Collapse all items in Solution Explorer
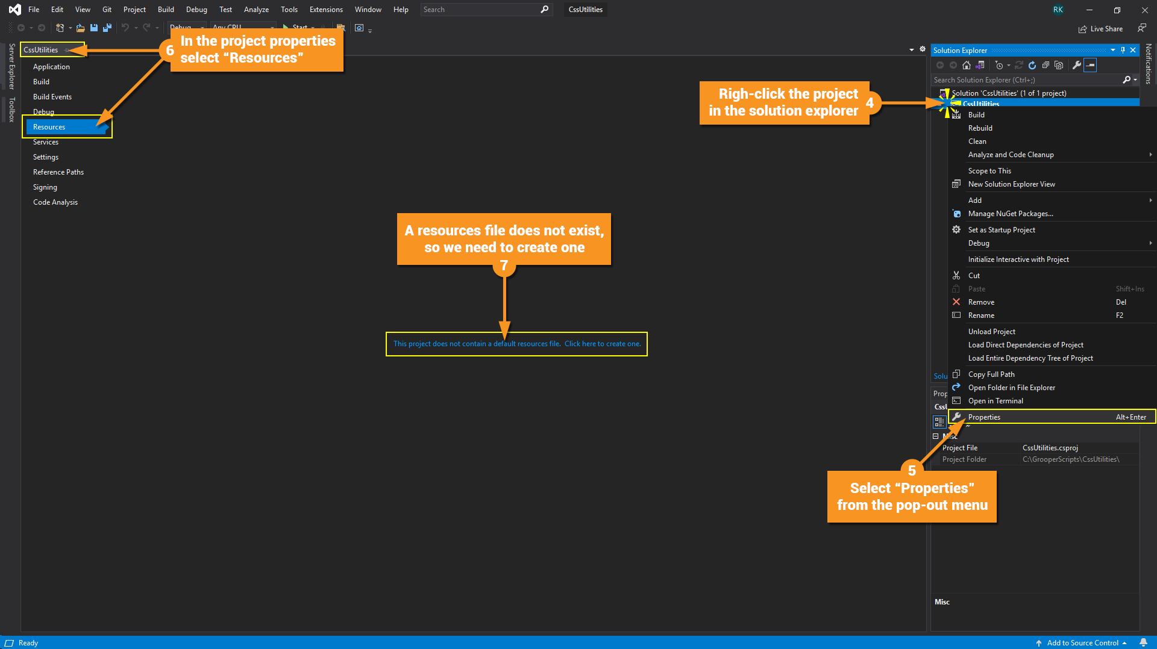Image resolution: width=1157 pixels, height=649 pixels. (x=1046, y=65)
